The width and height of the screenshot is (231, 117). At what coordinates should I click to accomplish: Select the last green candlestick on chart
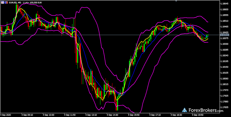coord(208,35)
